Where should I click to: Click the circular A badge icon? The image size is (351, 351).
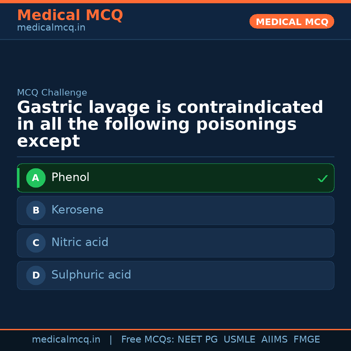[x=36, y=178]
